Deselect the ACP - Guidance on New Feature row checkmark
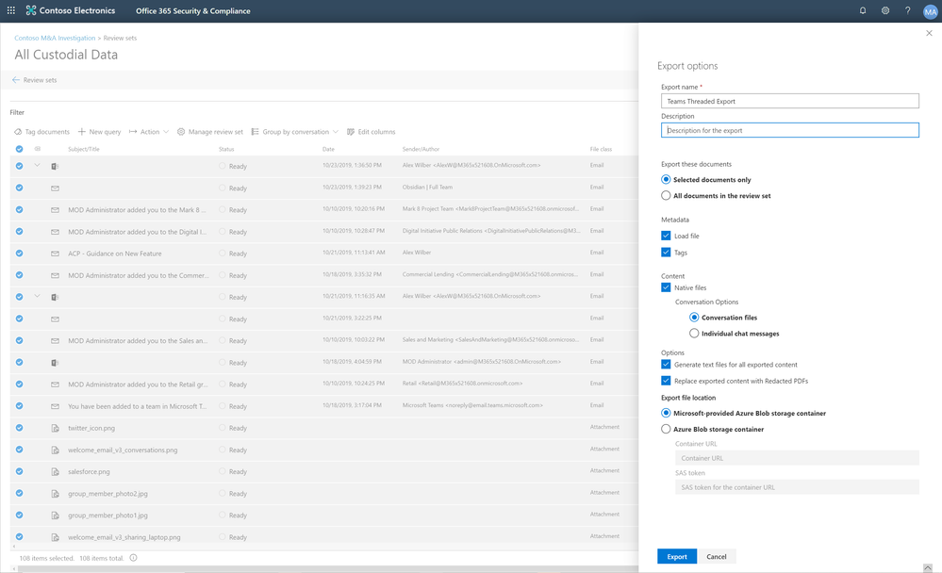Image resolution: width=942 pixels, height=573 pixels. 19,253
